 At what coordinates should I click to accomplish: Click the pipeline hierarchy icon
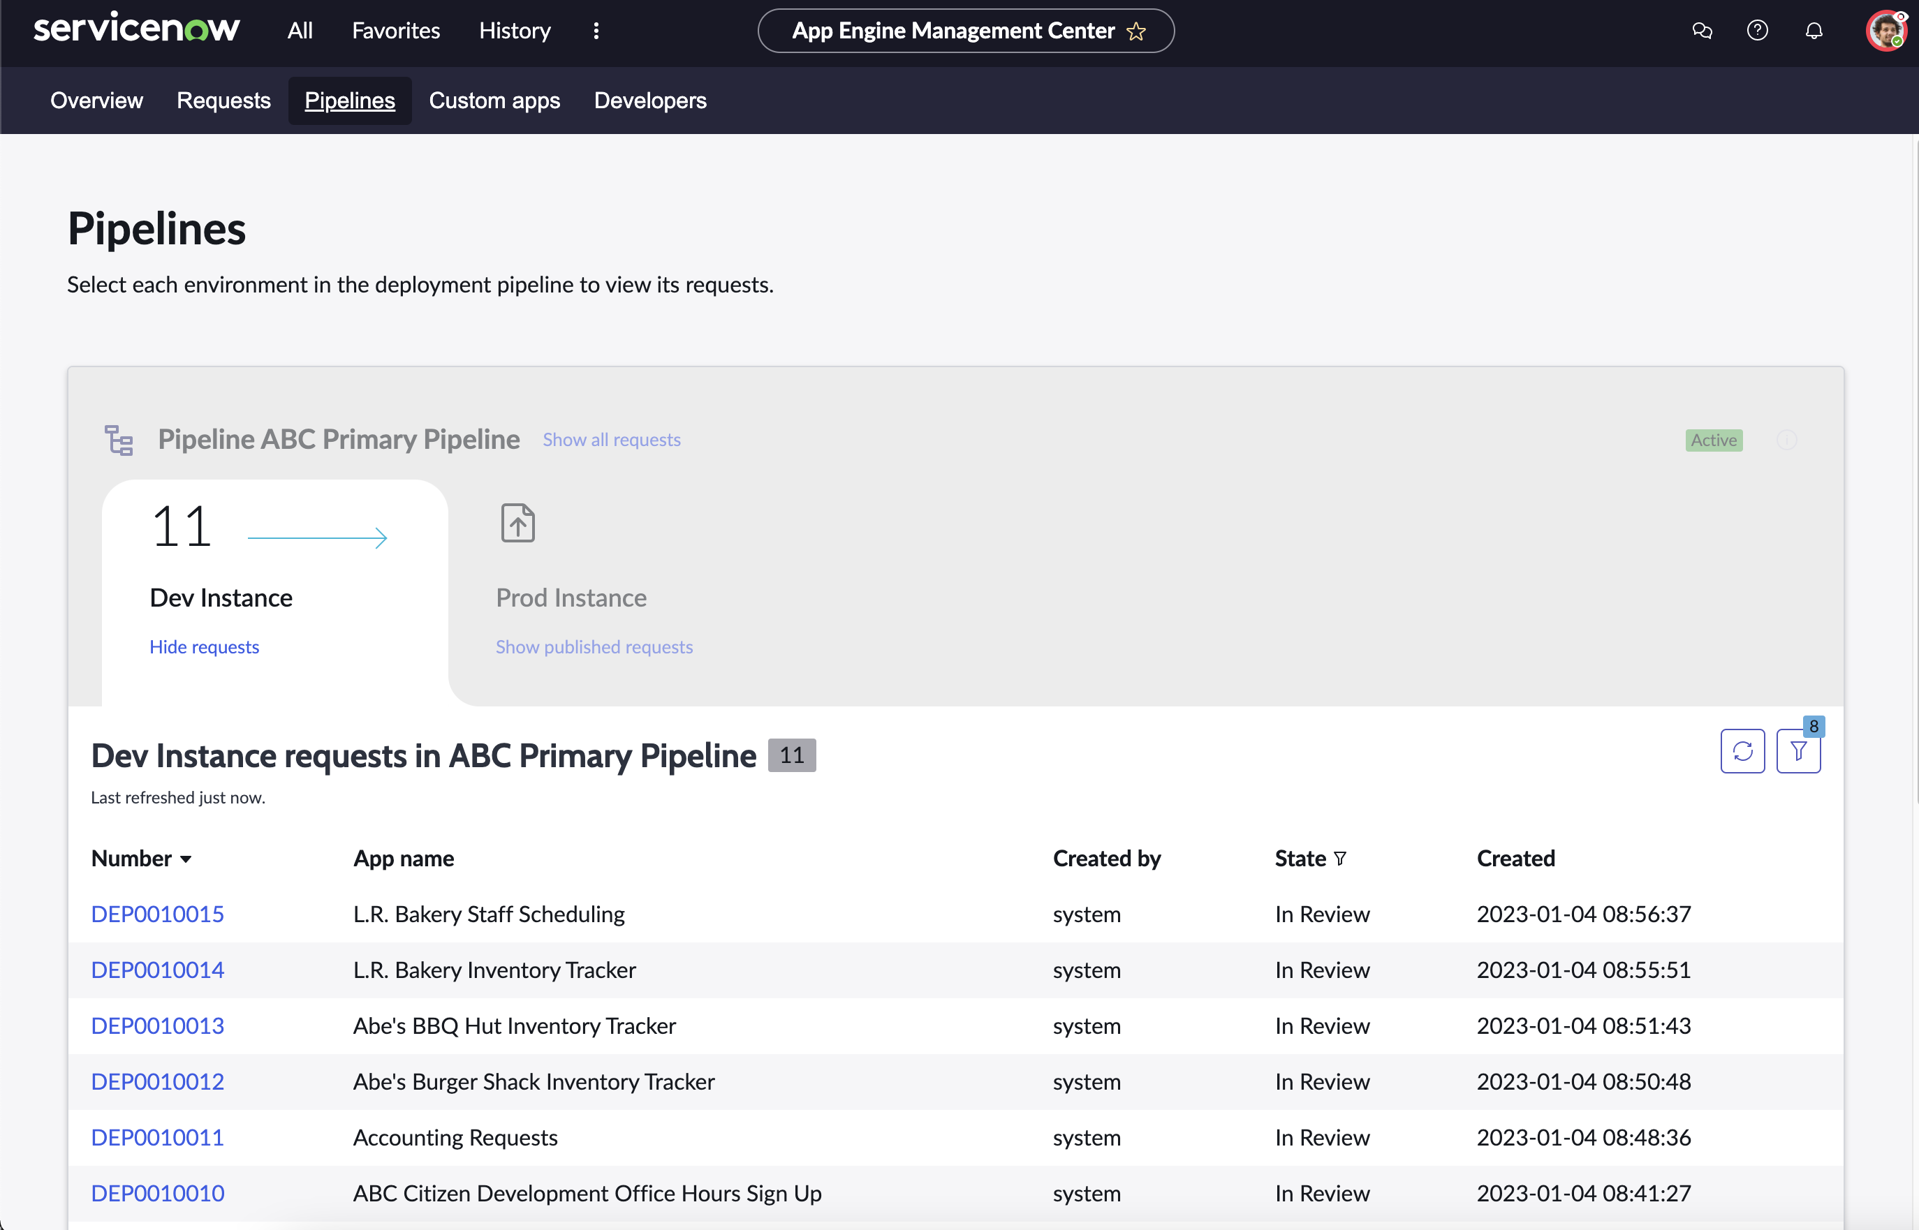pos(119,440)
